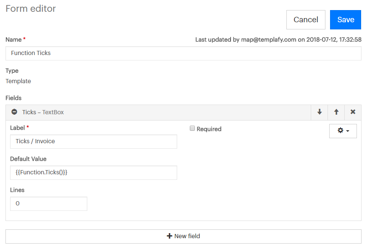The image size is (367, 247).
Task: Save the form
Action: click(346, 20)
